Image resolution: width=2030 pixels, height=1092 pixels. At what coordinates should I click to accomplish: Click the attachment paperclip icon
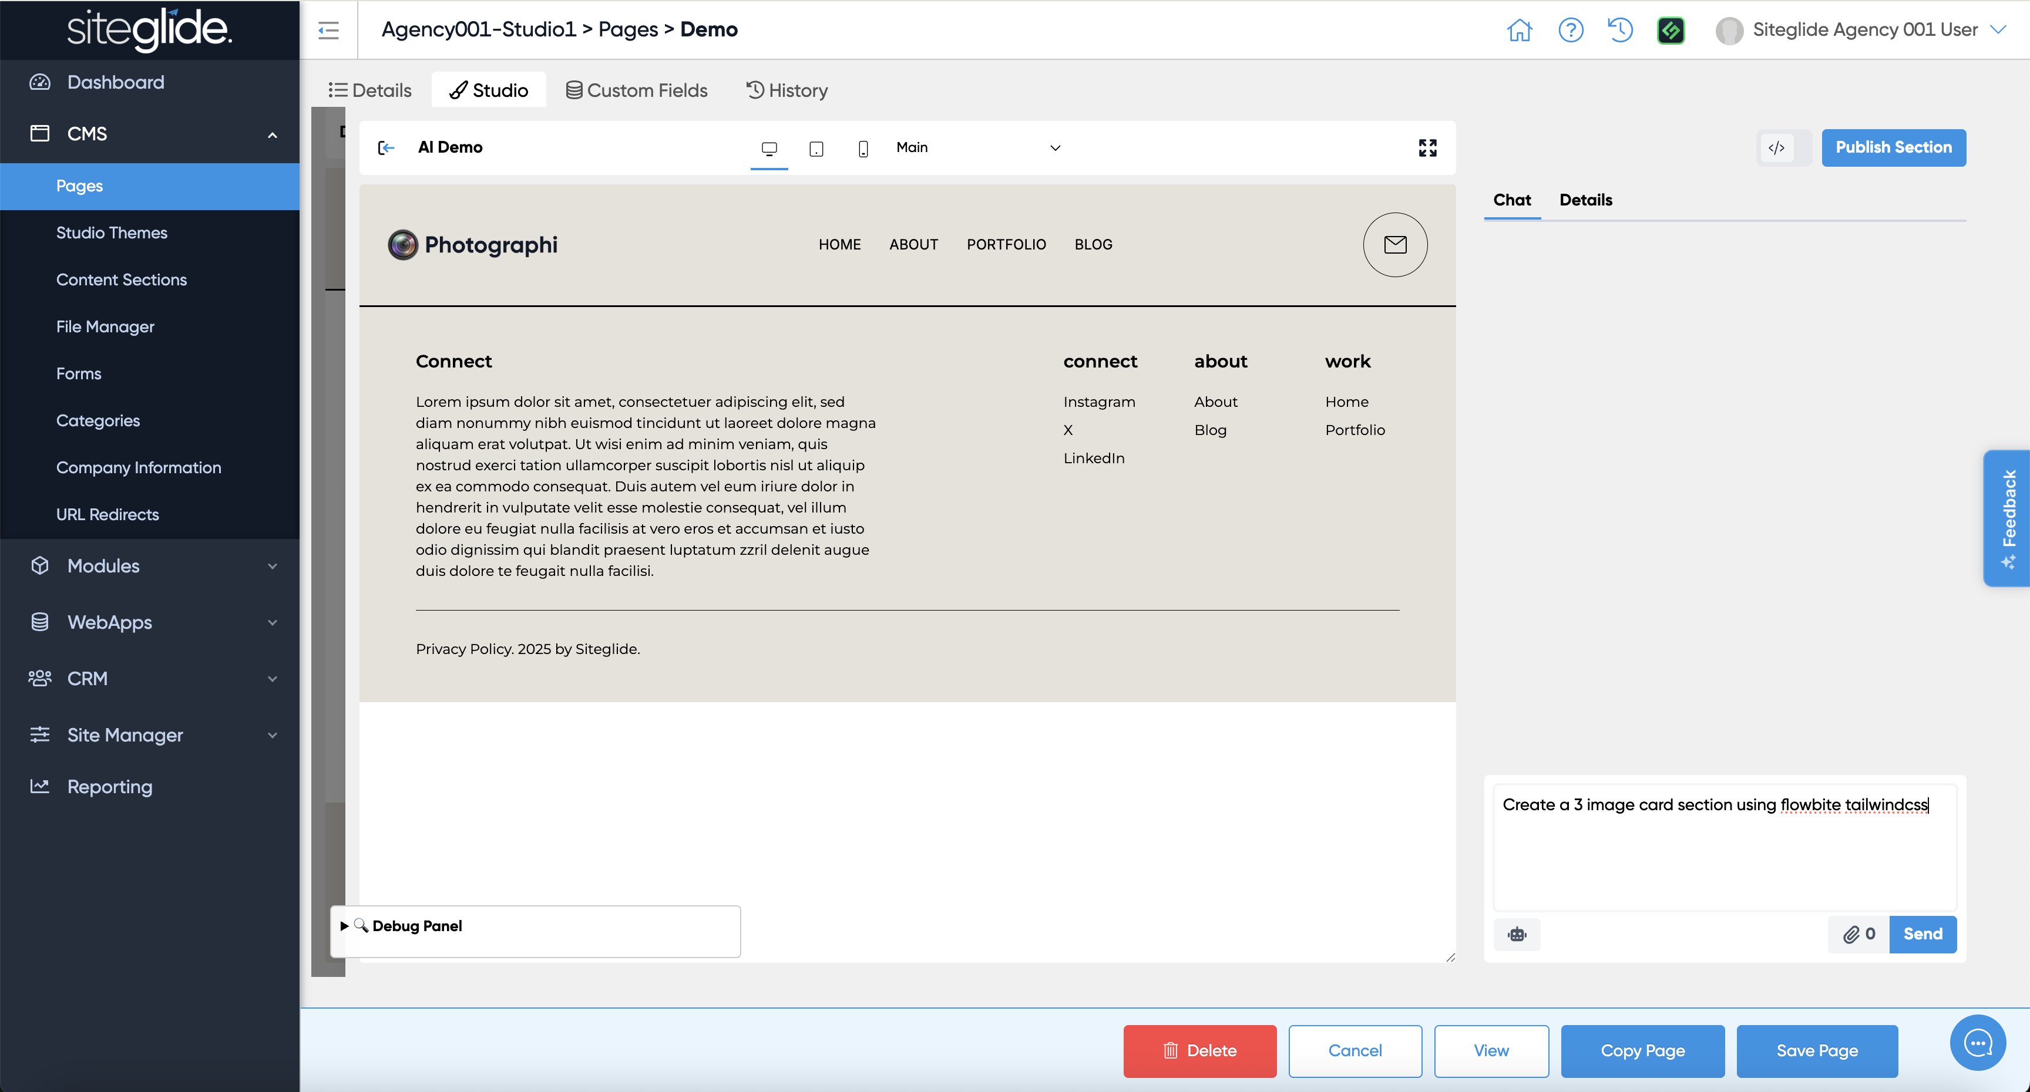[x=1850, y=933]
